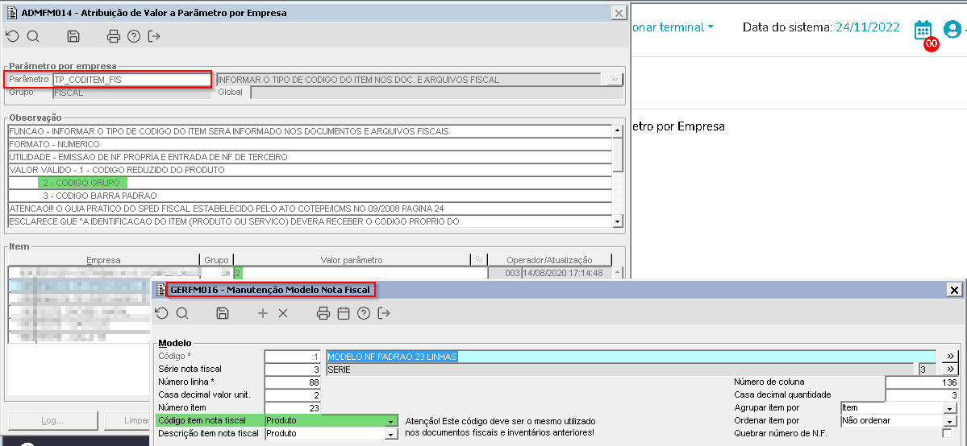This screenshot has width=967, height=446.
Task: Click the Código field with value 1
Action: pos(293,357)
